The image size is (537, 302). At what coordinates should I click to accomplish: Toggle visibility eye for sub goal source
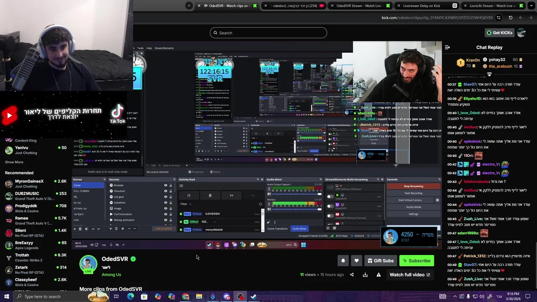tap(165, 197)
